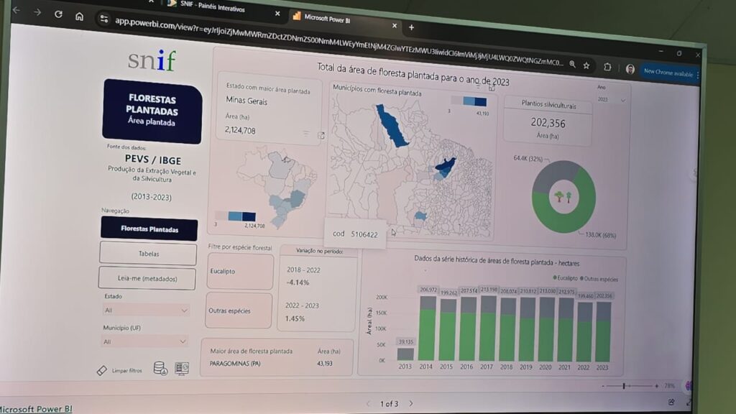This screenshot has height=414, width=736.
Task: Open a new browser tab with plus
Action: tap(411, 28)
